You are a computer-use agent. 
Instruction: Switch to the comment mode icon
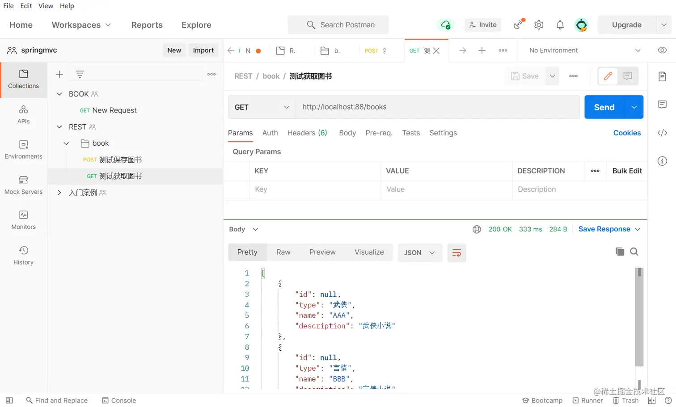628,76
